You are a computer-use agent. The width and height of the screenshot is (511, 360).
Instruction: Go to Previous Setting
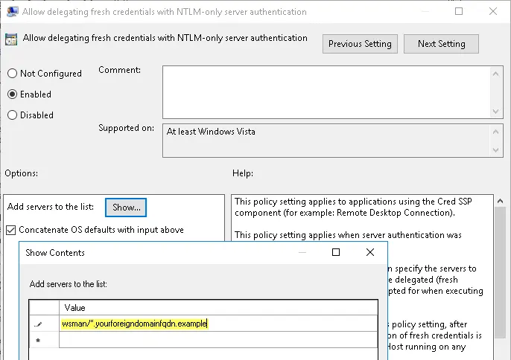[360, 44]
